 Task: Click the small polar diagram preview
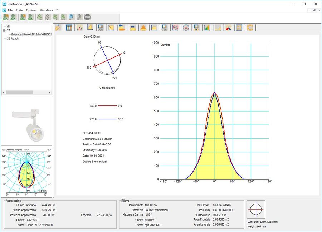26,172
